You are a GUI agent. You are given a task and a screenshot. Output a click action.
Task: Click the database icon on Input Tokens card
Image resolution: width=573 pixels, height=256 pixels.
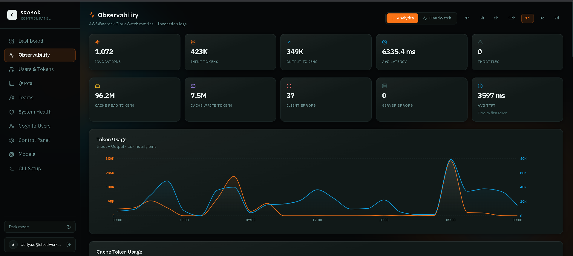click(x=193, y=42)
